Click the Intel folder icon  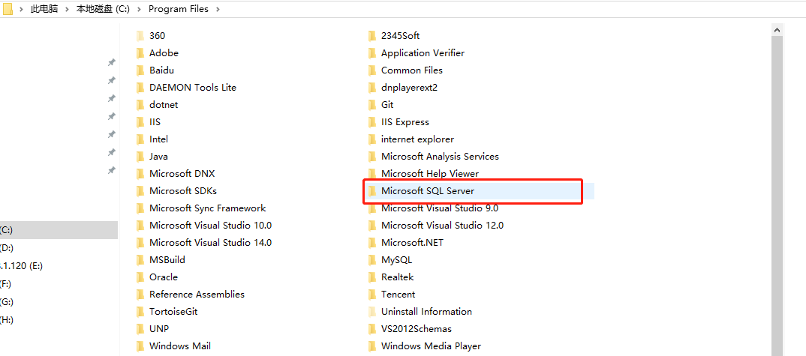[140, 139]
